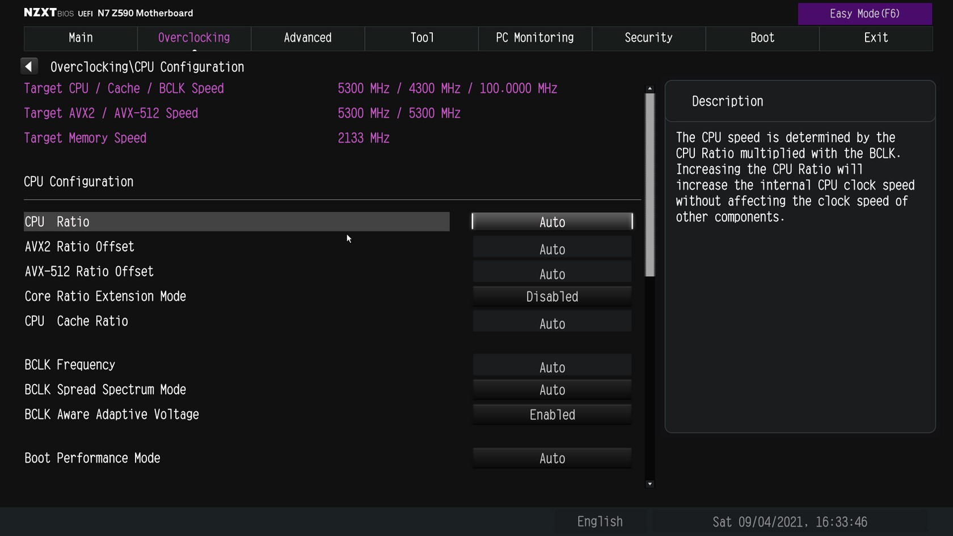Screen dimensions: 953x536
Task: Click the settings list scrollbar thumb
Action: click(650, 185)
